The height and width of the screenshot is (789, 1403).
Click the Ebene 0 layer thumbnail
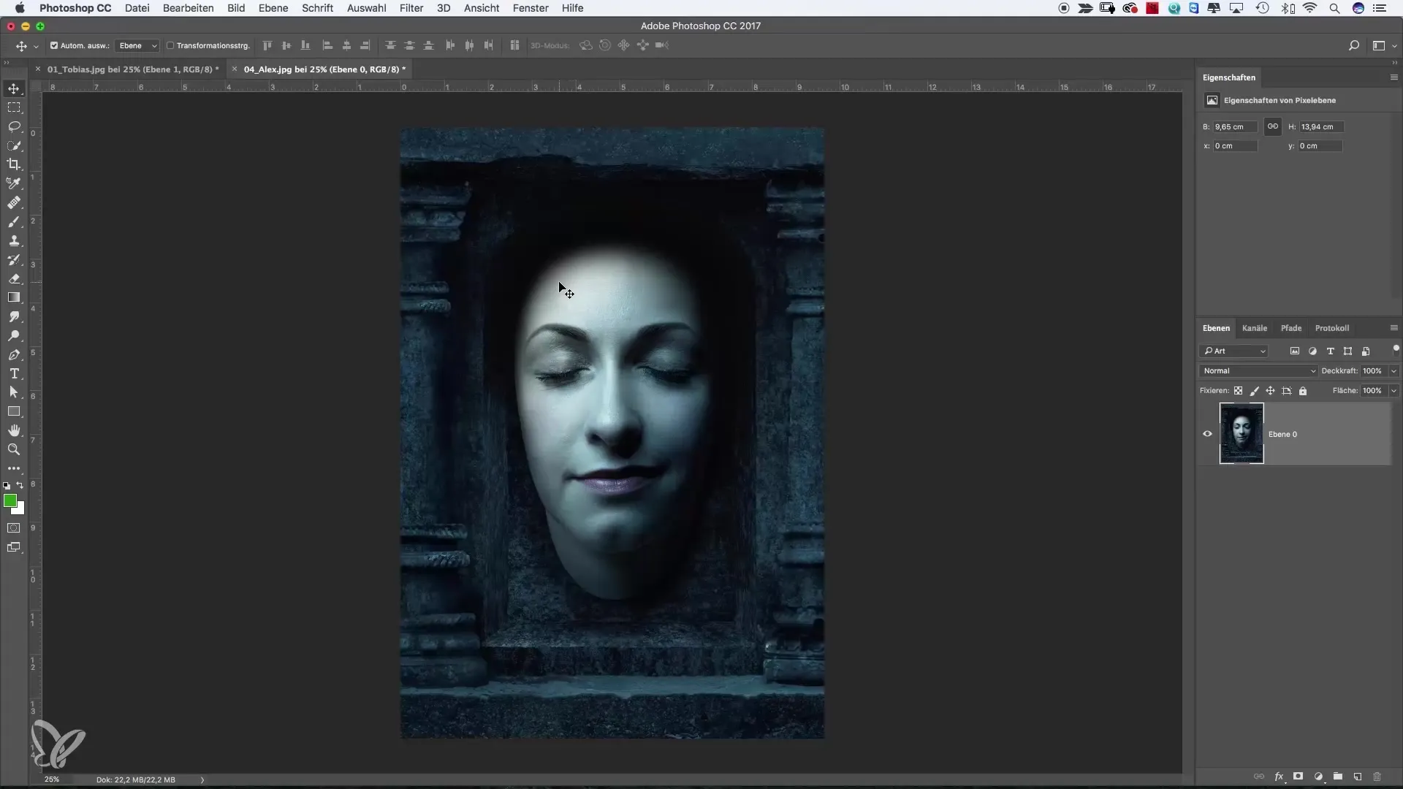(1242, 434)
